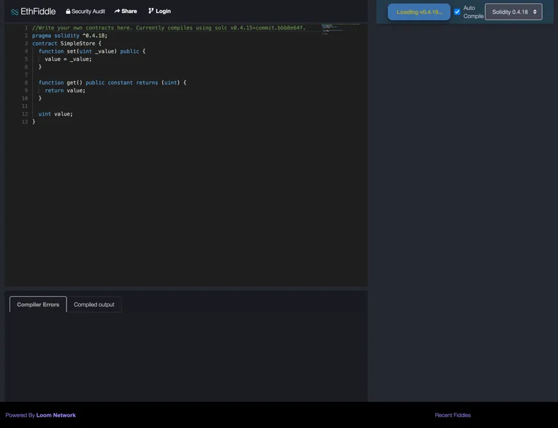Image resolution: width=558 pixels, height=428 pixels.
Task: Open the Solidity 0.4.18 version dropdown
Action: click(514, 12)
